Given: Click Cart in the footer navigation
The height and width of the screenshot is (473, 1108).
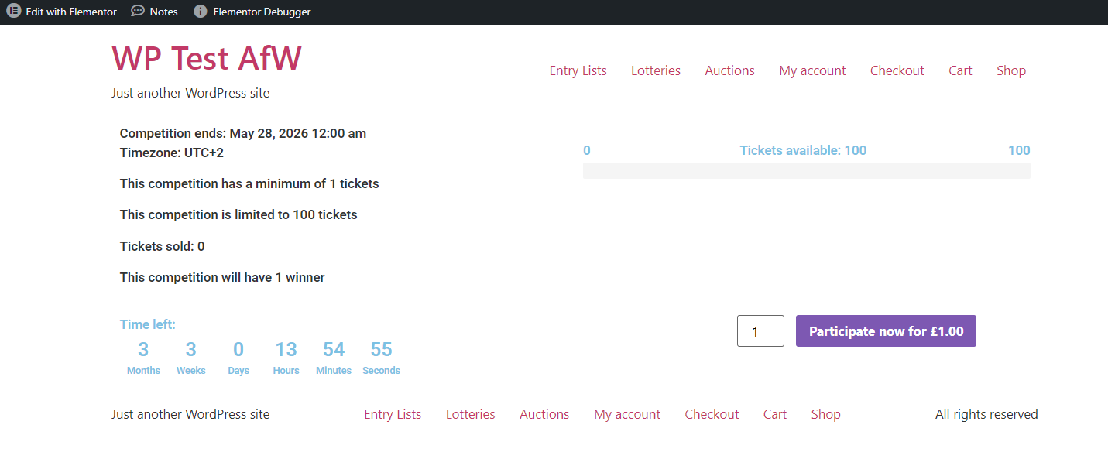Looking at the screenshot, I should pos(774,414).
